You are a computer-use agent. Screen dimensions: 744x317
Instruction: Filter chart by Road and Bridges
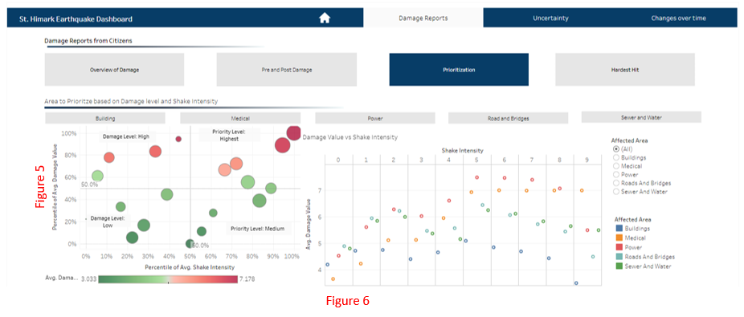508,119
